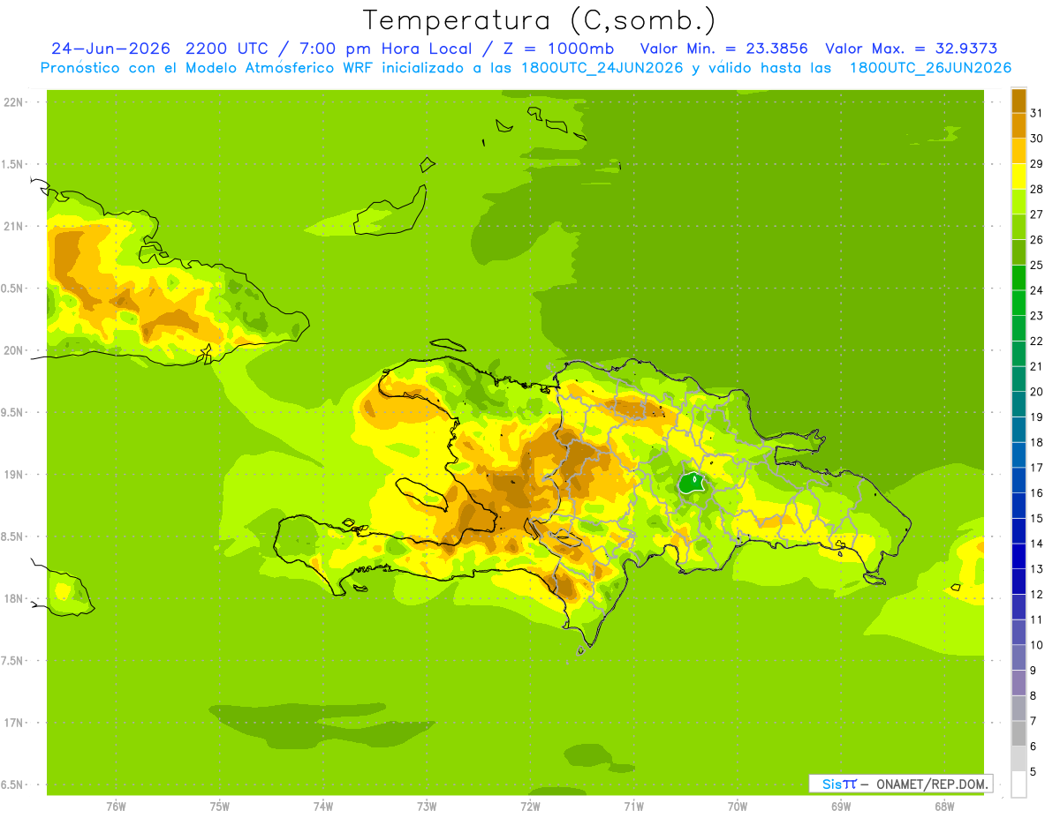The image size is (1060, 818).
Task: Pick the legend swatch between 26 and 27
Action: click(1018, 227)
